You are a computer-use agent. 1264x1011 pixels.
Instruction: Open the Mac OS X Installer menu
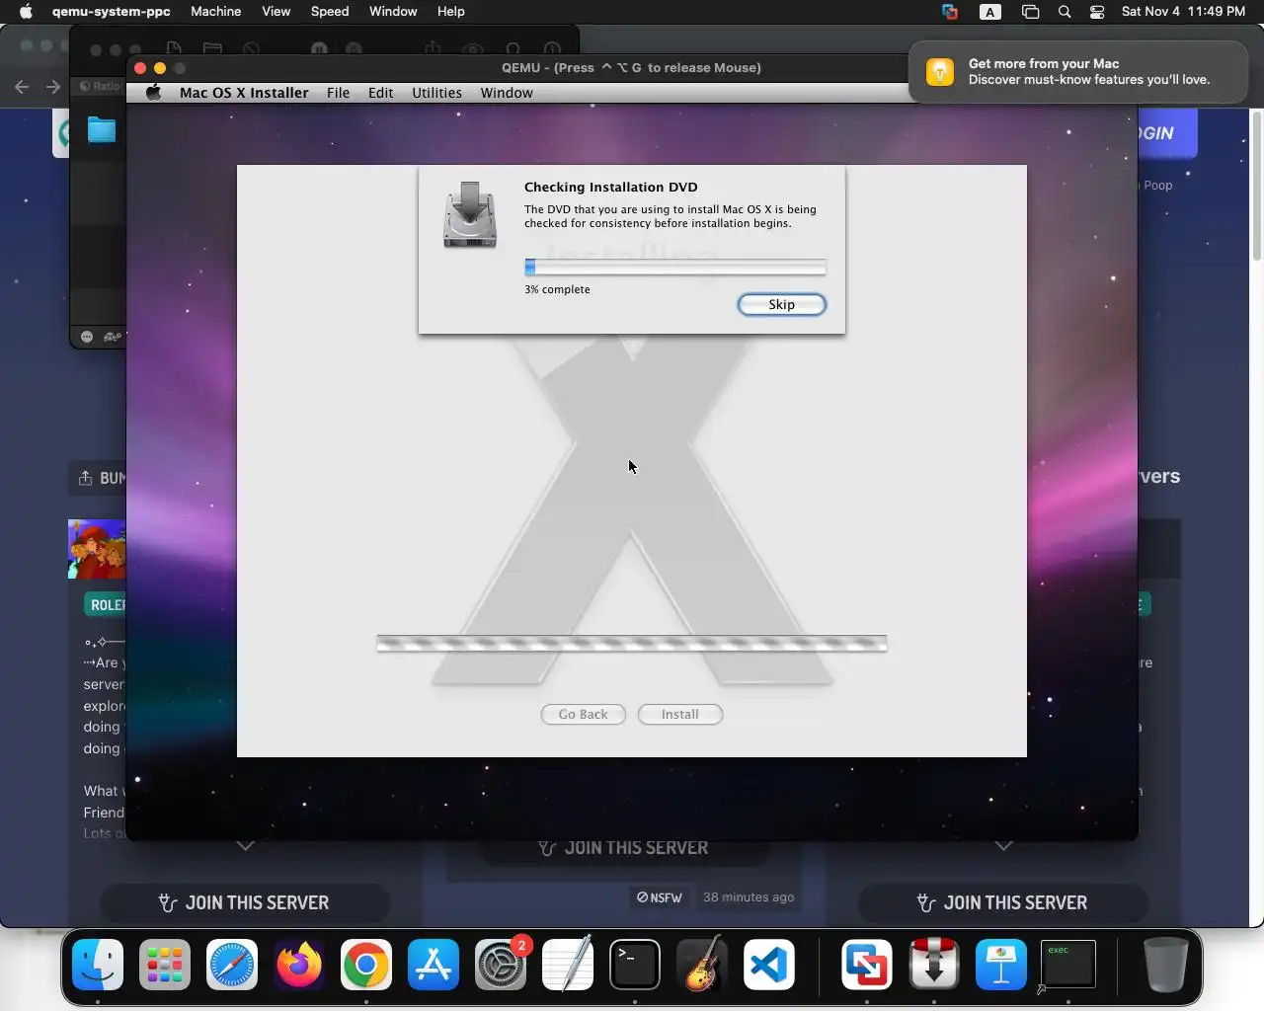pyautogui.click(x=244, y=93)
